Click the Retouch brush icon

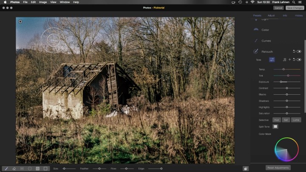(256, 51)
